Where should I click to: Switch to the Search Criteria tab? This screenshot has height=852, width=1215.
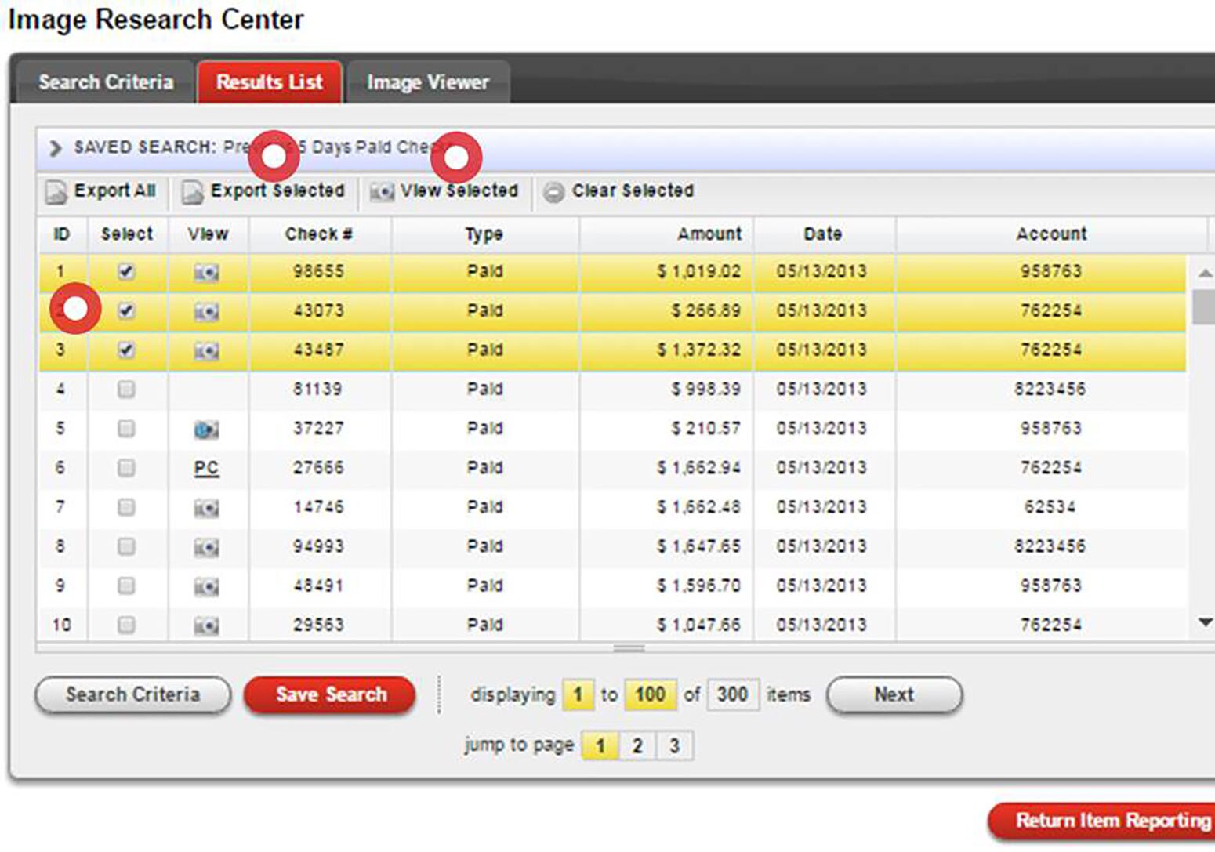tap(106, 82)
